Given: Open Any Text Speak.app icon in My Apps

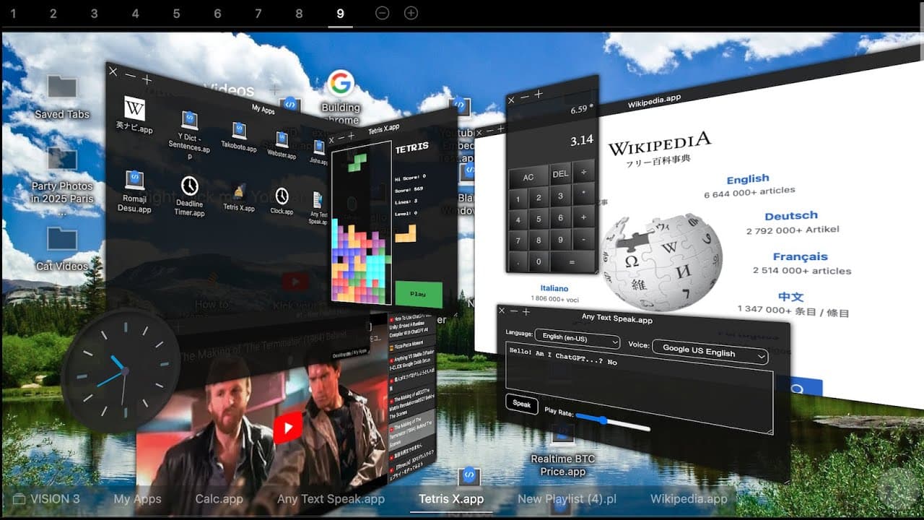Looking at the screenshot, I should 318,201.
